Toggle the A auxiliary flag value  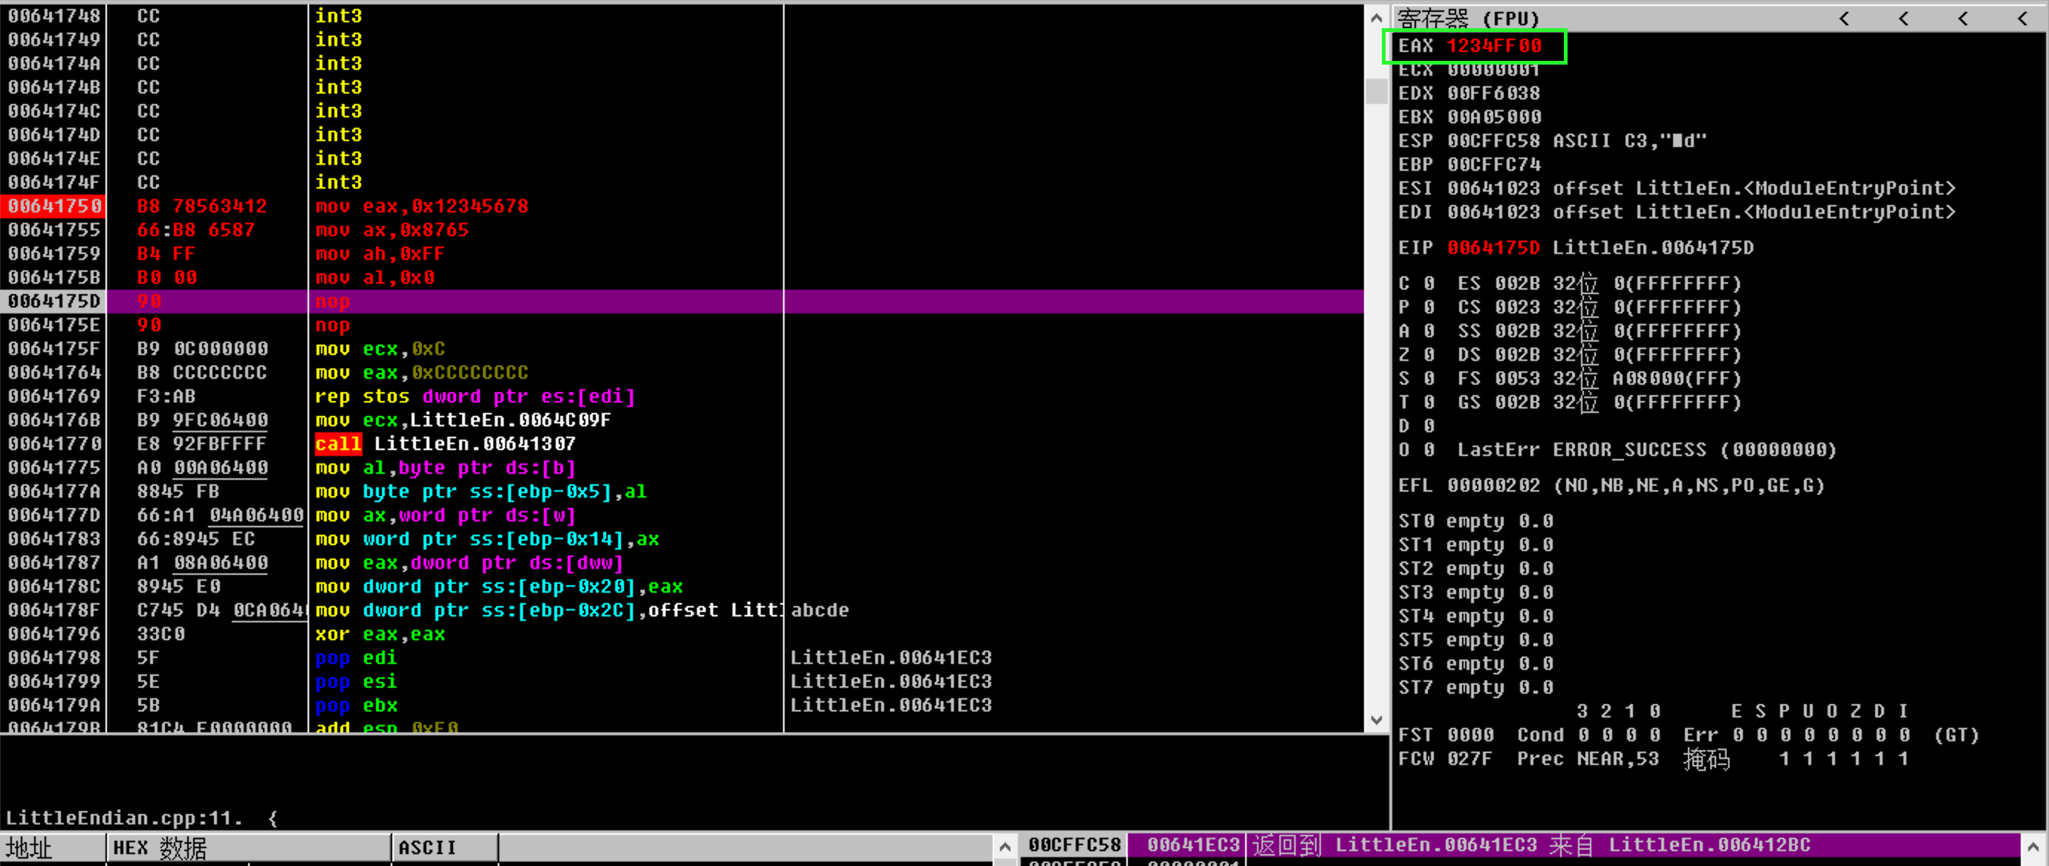(1429, 331)
